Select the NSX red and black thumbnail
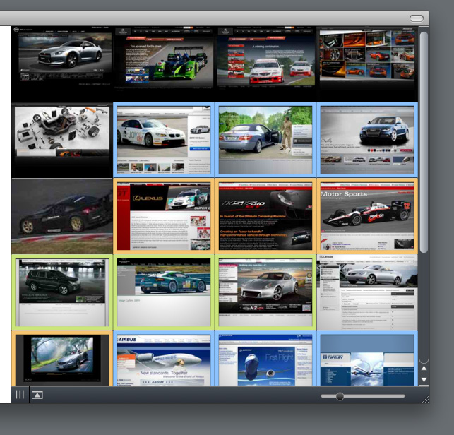454x435 pixels. (265, 216)
